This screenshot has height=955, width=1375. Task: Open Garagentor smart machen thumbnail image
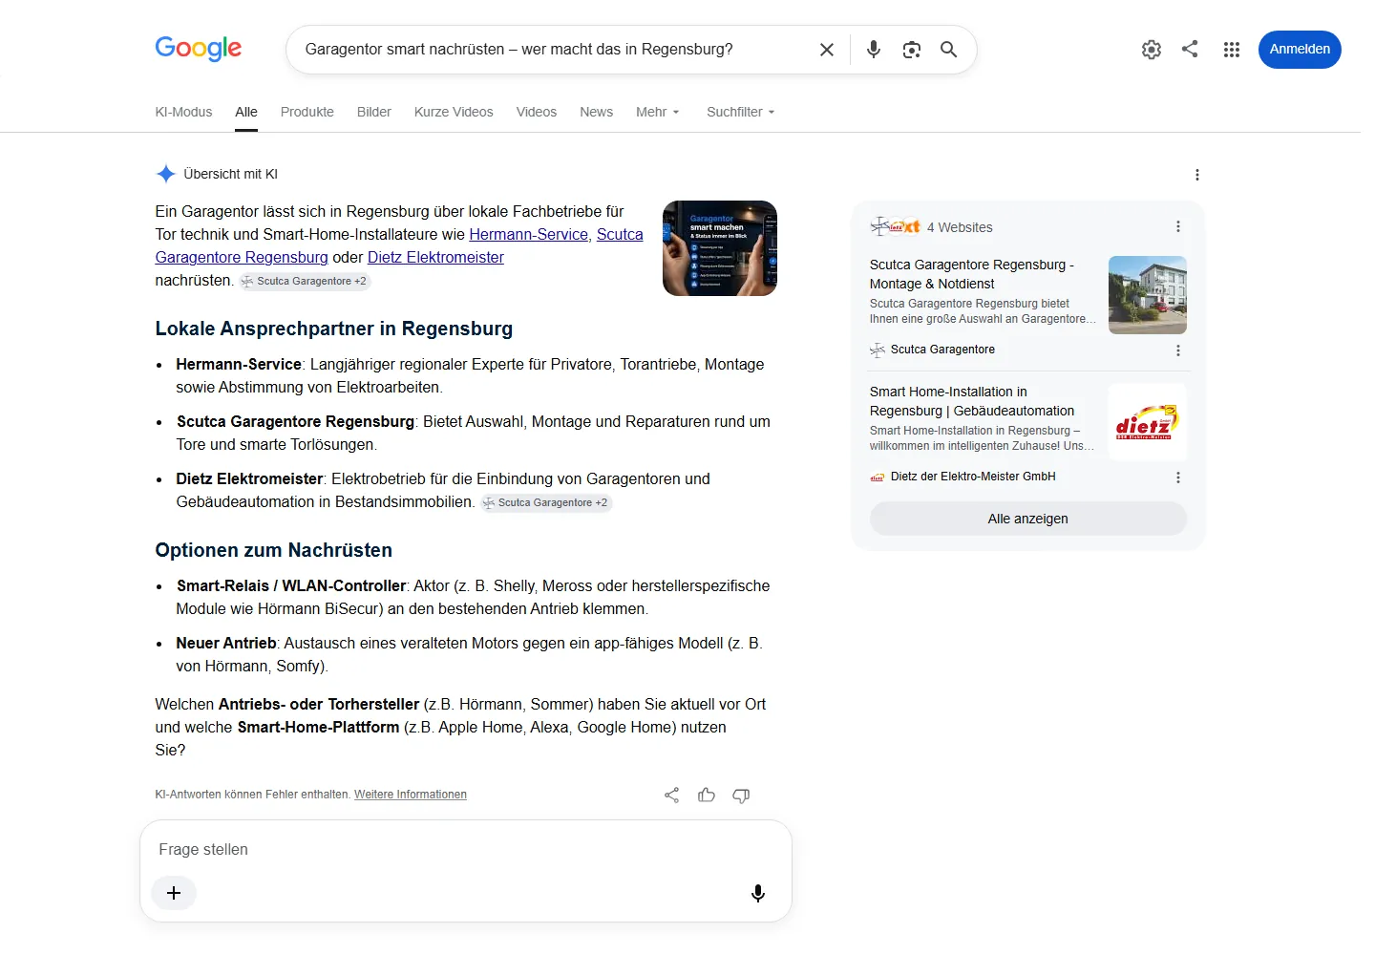pos(720,248)
